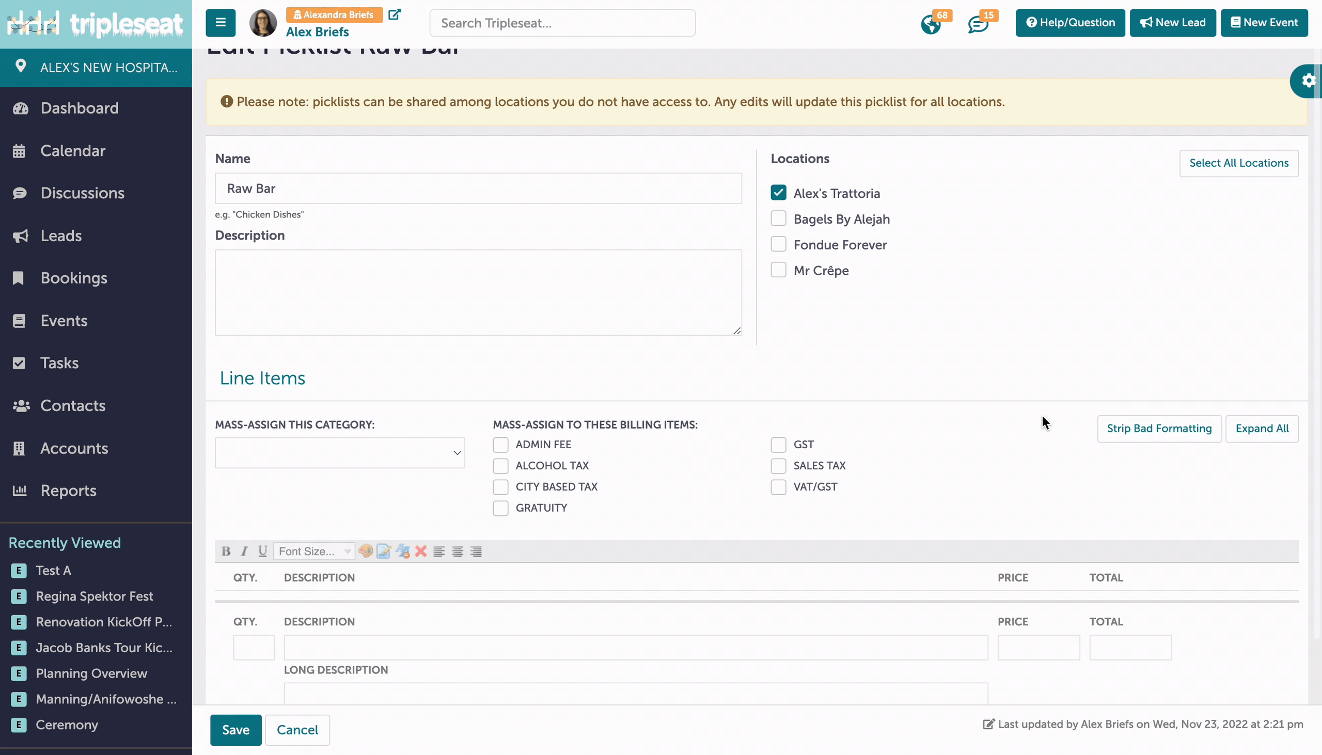
Task: Go to the Tripleseat logo home
Action: point(96,24)
